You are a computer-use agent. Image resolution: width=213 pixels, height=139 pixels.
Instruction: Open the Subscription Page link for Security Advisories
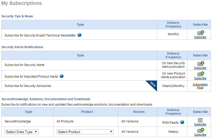click(200, 86)
